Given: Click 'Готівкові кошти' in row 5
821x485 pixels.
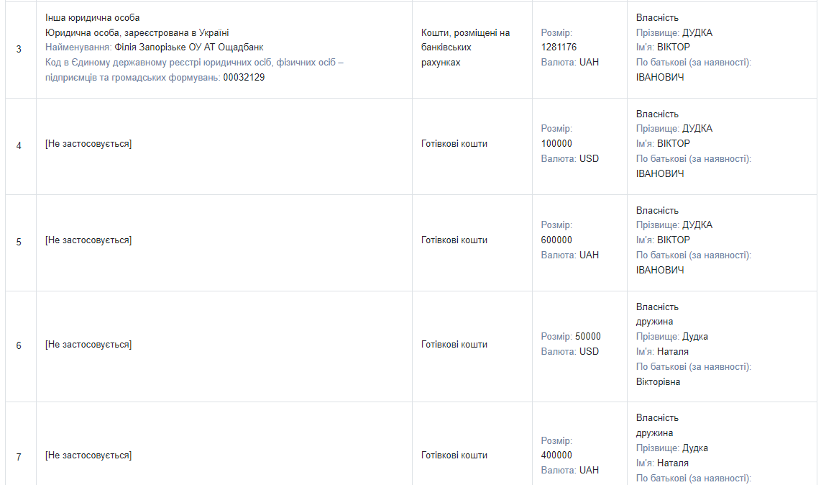Looking at the screenshot, I should [454, 240].
